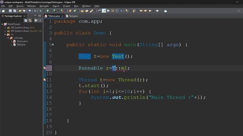Click the Debug bug icon in toolbar

tap(41, 11)
